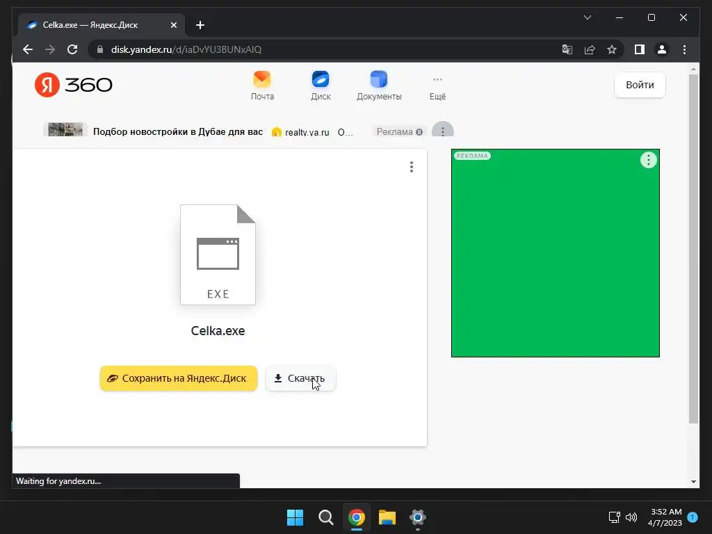Open the Chrome profile icon

662,49
